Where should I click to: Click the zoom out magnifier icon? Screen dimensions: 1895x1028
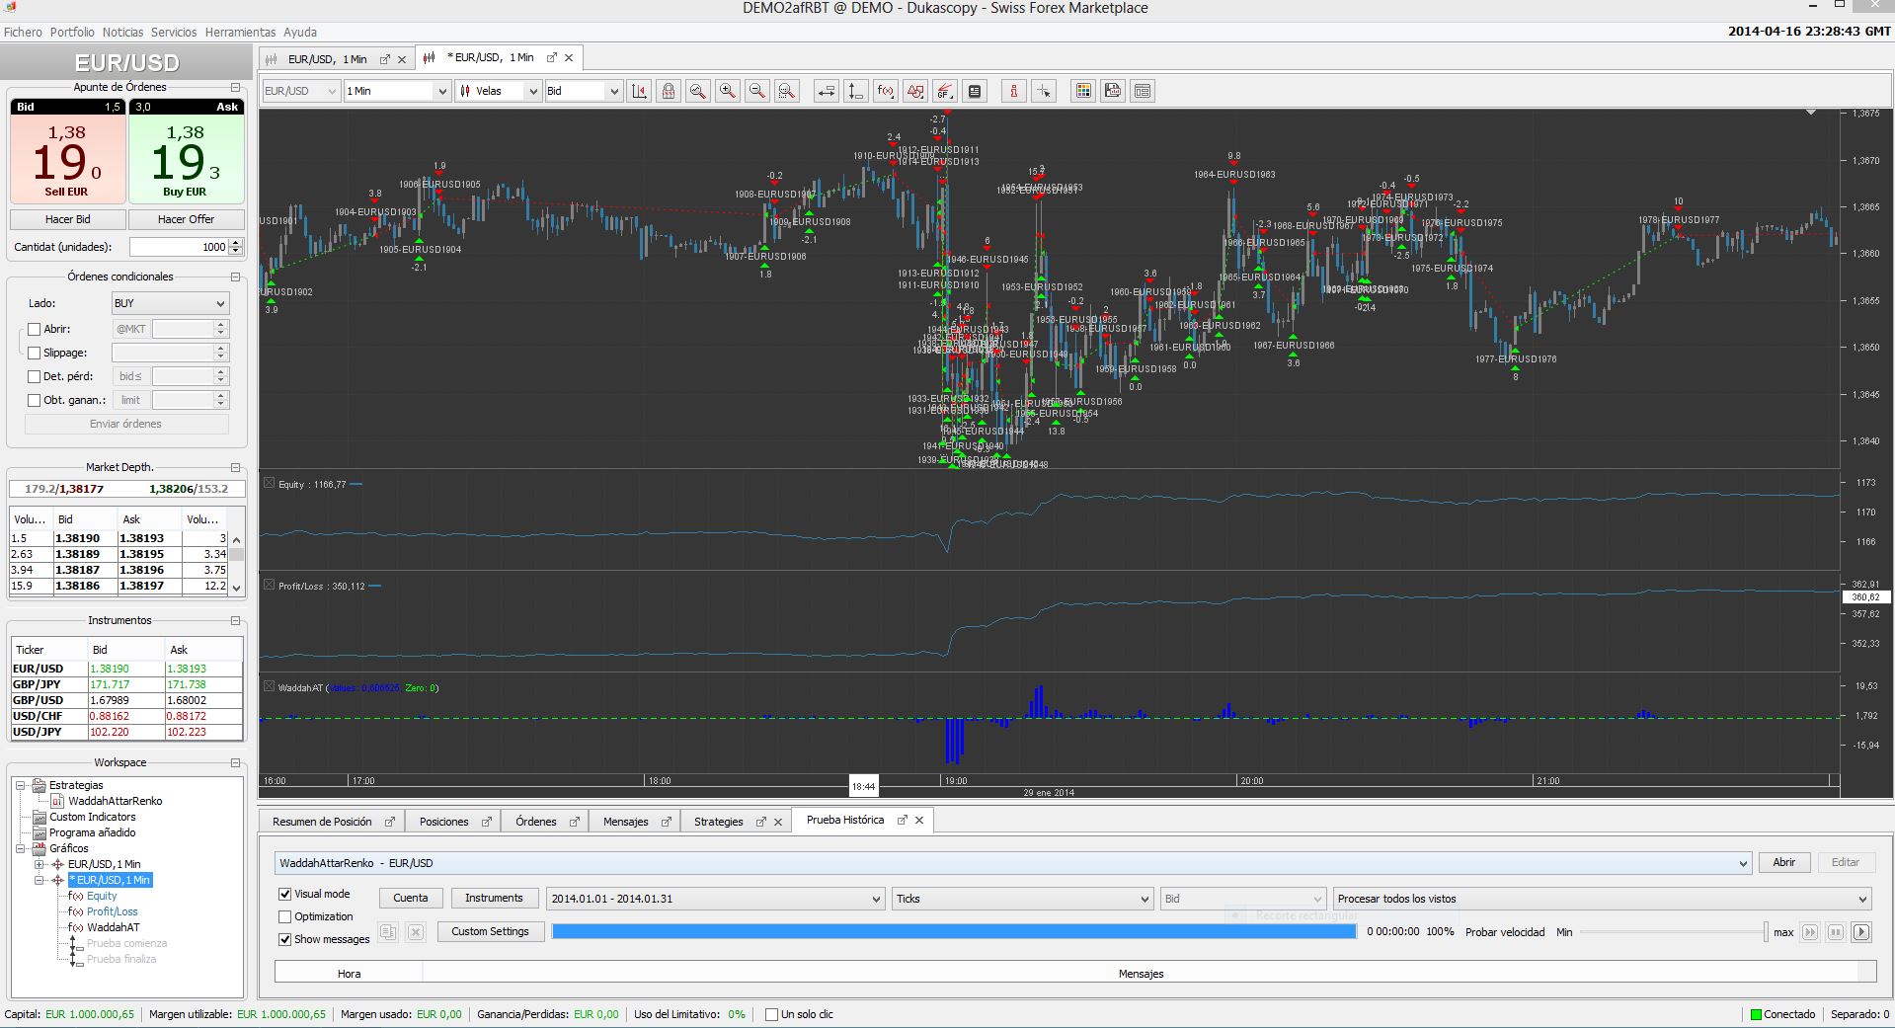click(x=756, y=91)
